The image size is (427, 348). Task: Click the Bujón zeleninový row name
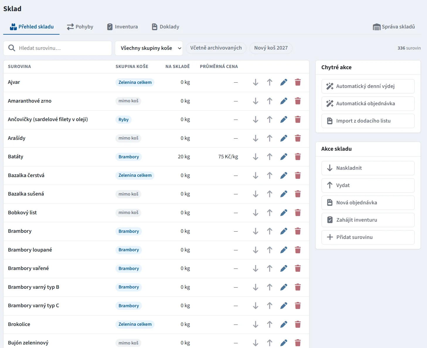pos(28,343)
